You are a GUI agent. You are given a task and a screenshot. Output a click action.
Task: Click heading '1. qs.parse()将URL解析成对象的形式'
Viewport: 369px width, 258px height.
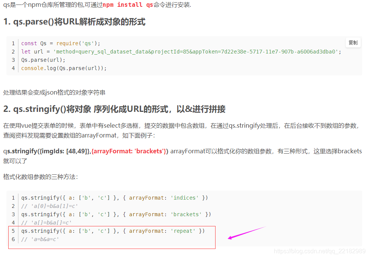click(x=74, y=22)
